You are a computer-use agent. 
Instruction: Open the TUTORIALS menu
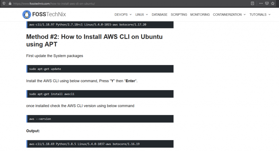pos(258,15)
